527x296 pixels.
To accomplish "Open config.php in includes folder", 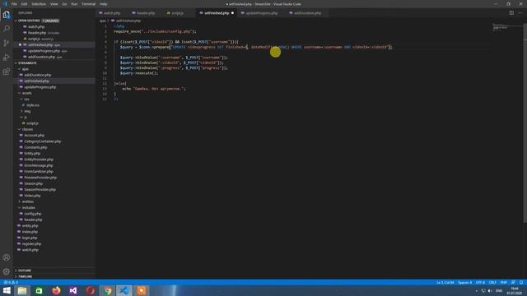I will [x=32, y=214].
